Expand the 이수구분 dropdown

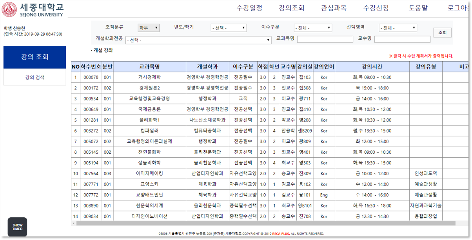[313, 28]
